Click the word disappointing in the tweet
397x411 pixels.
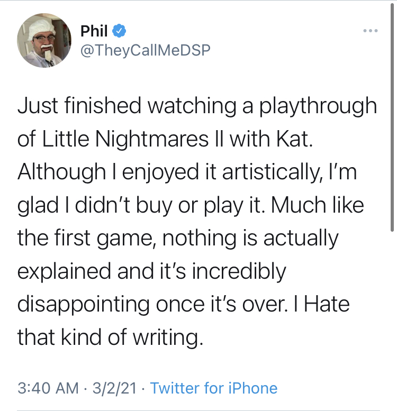84,304
